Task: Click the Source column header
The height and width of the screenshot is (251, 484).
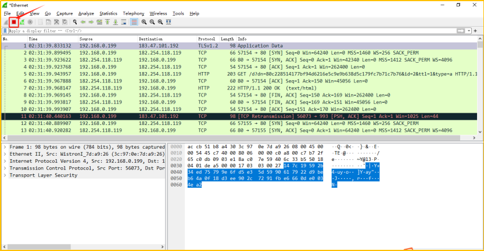Action: (87, 39)
